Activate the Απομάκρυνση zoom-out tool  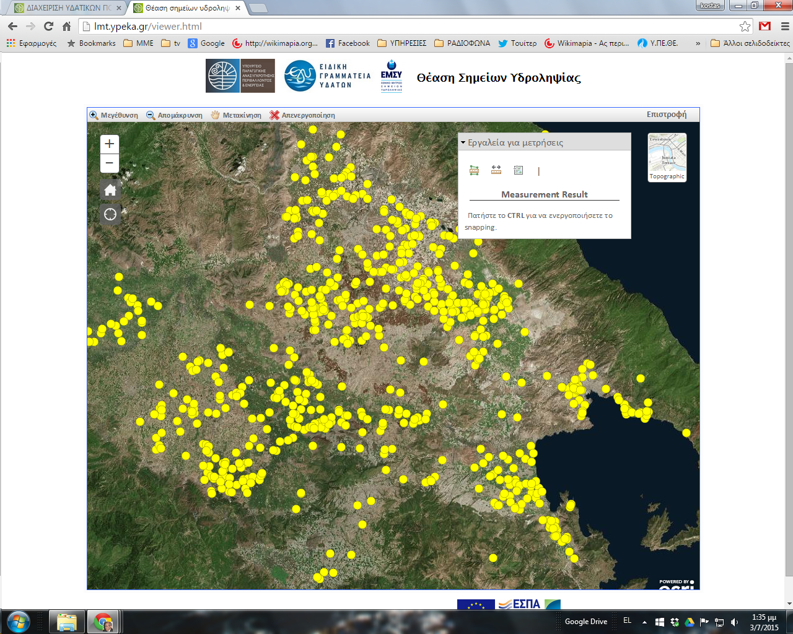point(175,115)
